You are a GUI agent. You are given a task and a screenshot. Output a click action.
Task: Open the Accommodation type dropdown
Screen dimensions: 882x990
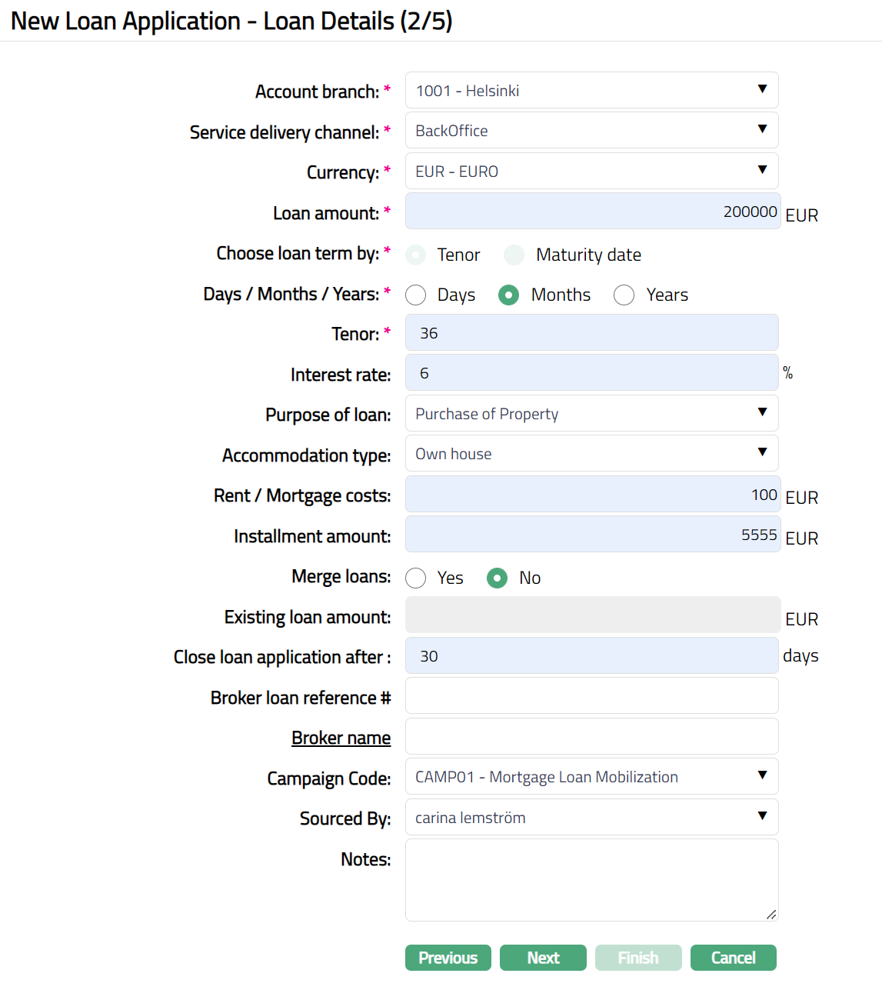tap(591, 454)
